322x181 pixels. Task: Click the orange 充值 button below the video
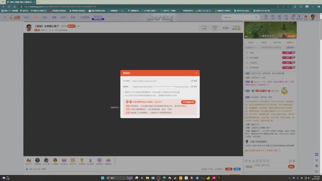click(229, 169)
